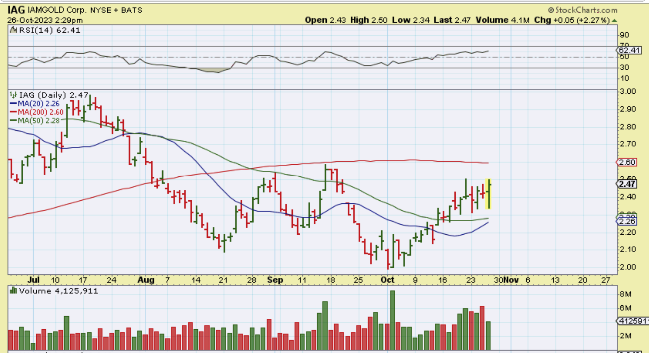This screenshot has width=649, height=353.
Task: Click the 2.40 price axis label
Action: click(628, 197)
